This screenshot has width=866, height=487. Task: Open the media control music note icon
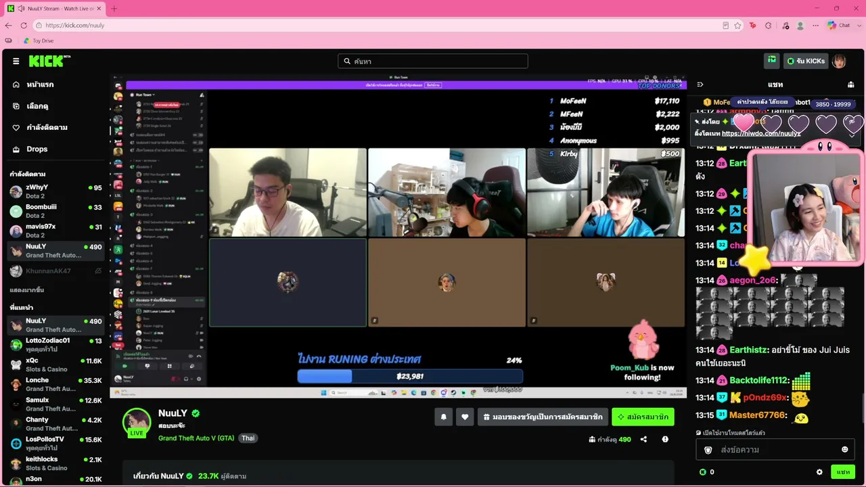785,26
